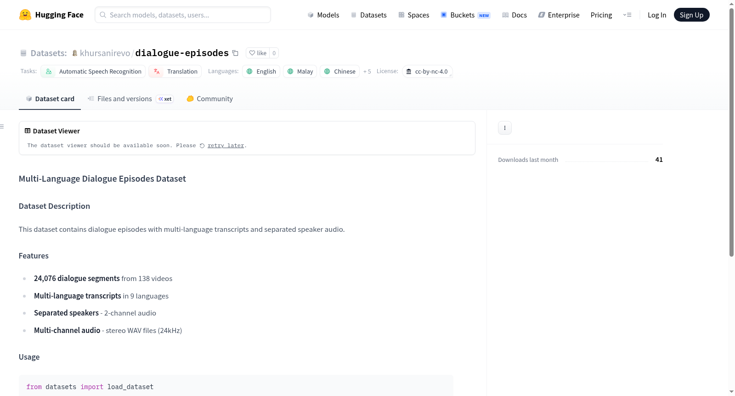Open the cc-by-nc-4.0 license tag
The image size is (735, 396).
pos(427,71)
